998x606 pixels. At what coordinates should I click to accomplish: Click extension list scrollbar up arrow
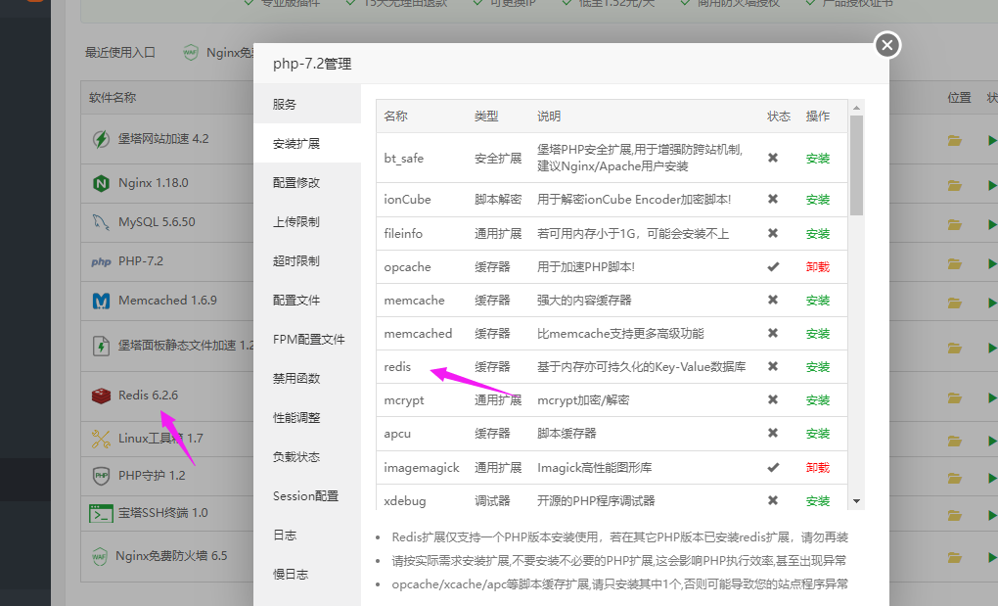coord(856,108)
